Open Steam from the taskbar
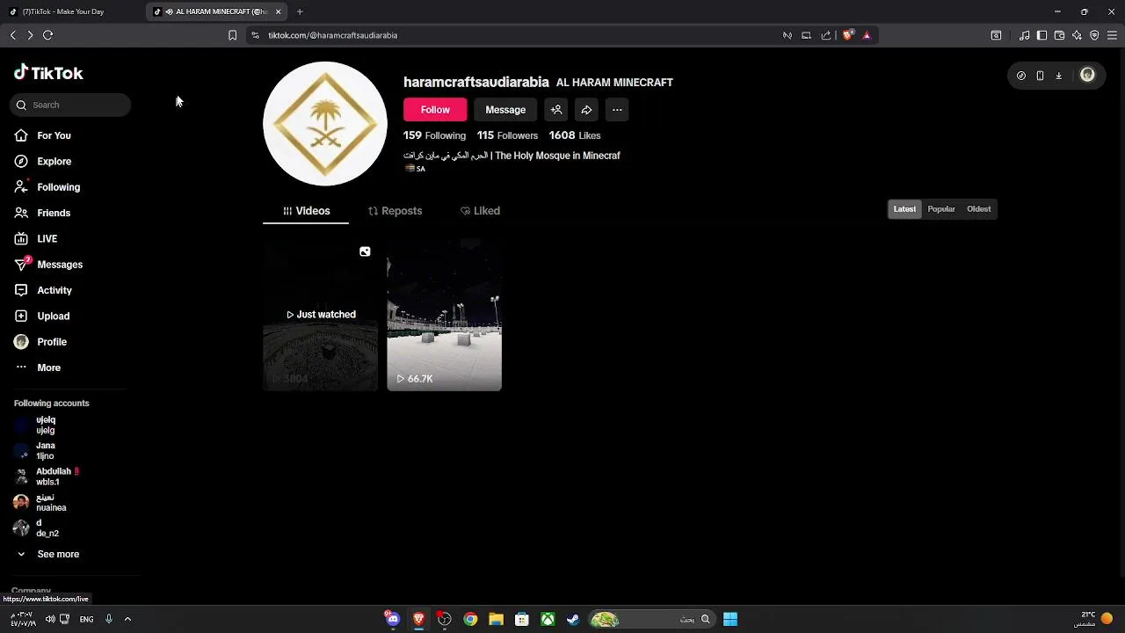This screenshot has width=1125, height=633. coord(573,619)
